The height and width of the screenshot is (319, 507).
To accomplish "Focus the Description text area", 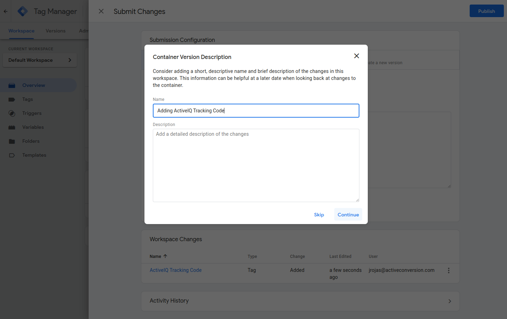I will tap(256, 165).
